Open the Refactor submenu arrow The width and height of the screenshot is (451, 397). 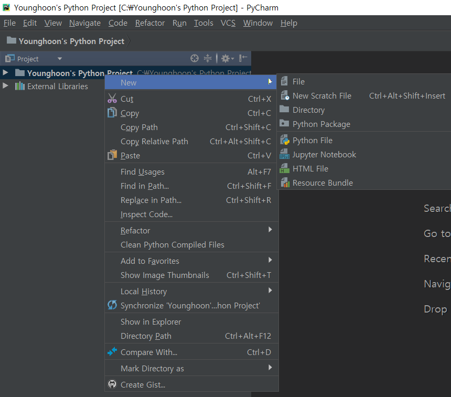coord(270,229)
